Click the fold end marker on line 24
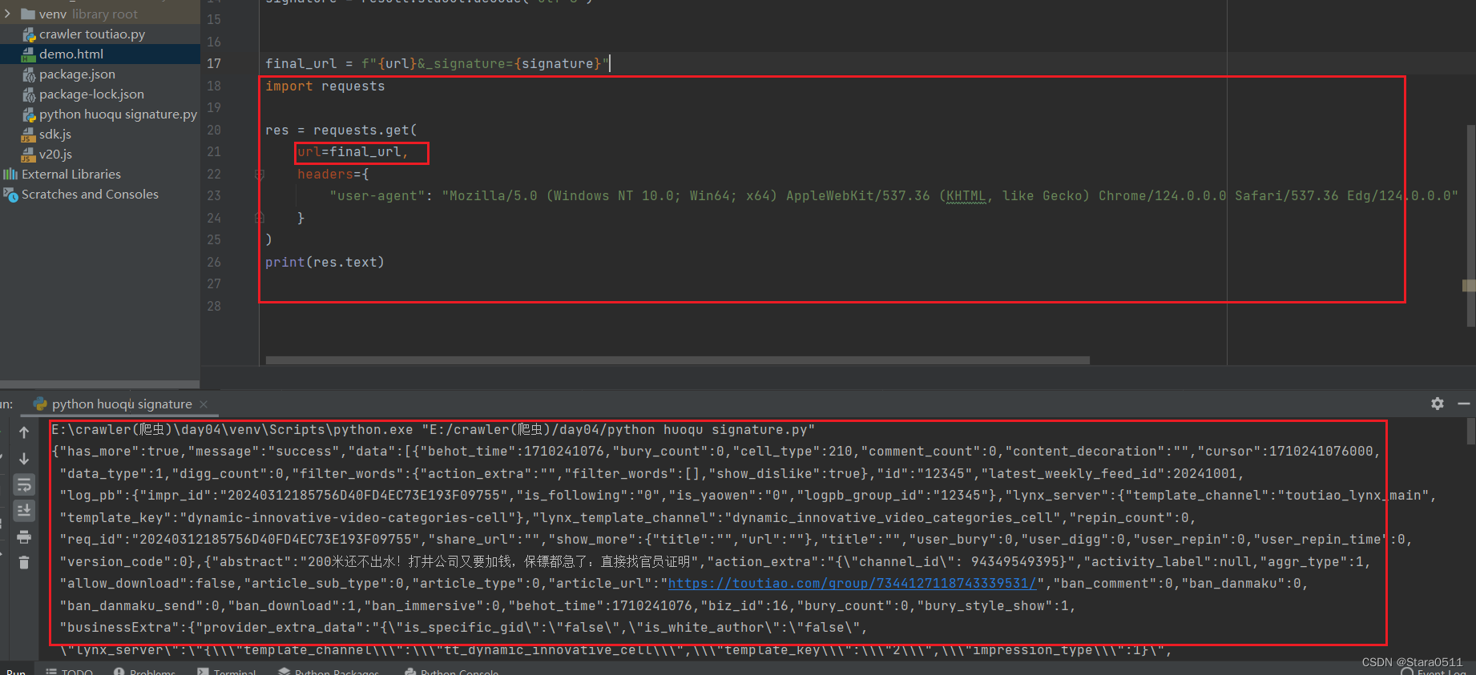Viewport: 1476px width, 675px height. coord(260,218)
